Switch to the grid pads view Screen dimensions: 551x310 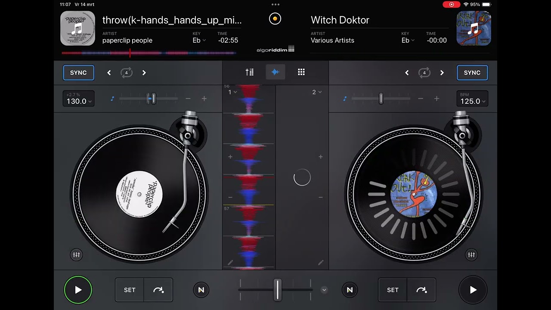[301, 72]
